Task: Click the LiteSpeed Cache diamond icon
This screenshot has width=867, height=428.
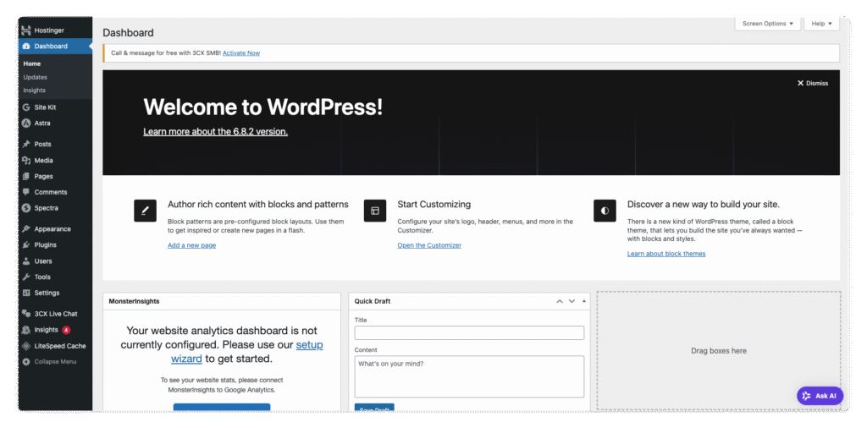Action: point(26,346)
